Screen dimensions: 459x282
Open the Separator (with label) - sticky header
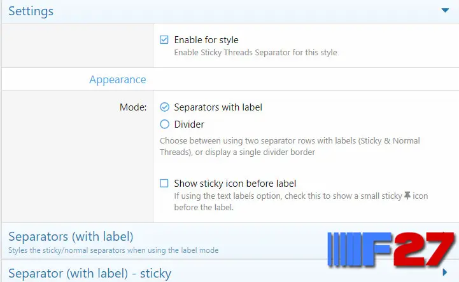point(90,274)
